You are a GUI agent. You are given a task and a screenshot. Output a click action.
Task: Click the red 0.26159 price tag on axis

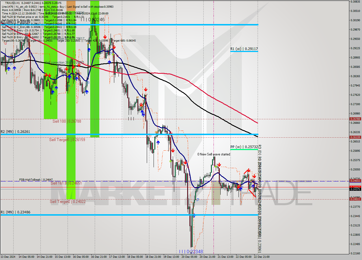coord(355,137)
